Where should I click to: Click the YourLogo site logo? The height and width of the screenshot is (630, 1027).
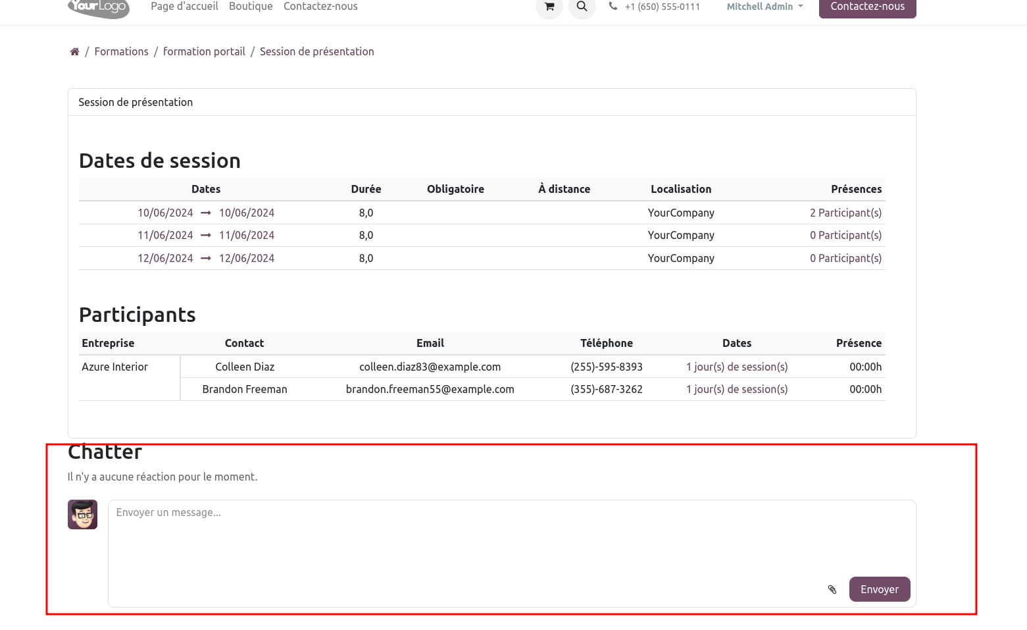tap(99, 7)
